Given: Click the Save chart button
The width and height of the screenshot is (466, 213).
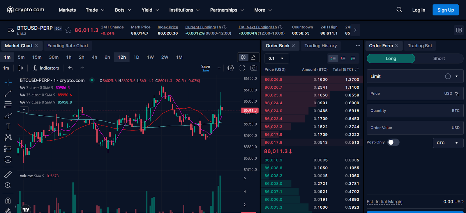Looking at the screenshot, I should click(x=206, y=68).
